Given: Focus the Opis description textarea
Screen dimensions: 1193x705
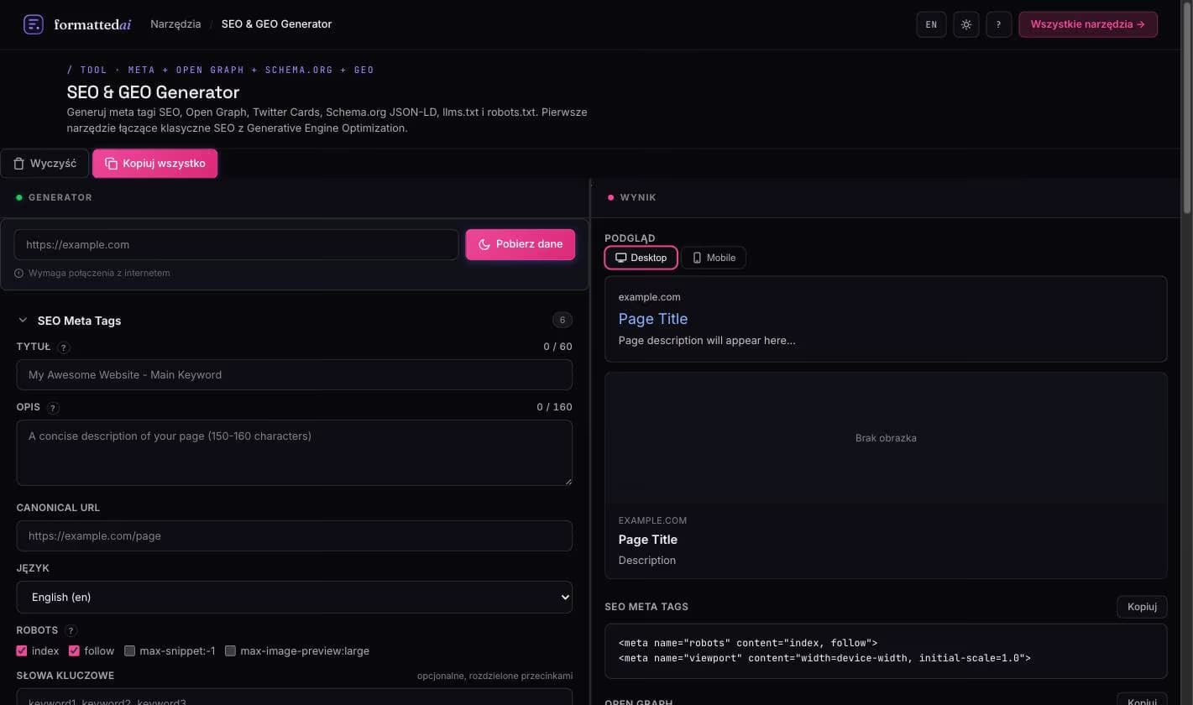Looking at the screenshot, I should [294, 452].
